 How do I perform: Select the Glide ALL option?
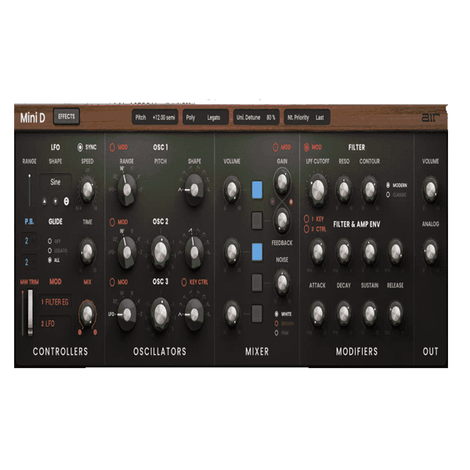tap(50, 260)
